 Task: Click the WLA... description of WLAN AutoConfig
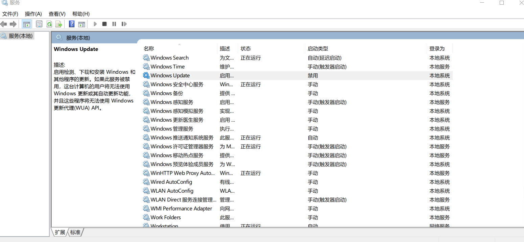click(x=227, y=191)
